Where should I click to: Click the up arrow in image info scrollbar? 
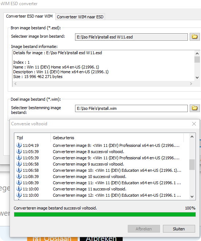pyautogui.click(x=197, y=53)
